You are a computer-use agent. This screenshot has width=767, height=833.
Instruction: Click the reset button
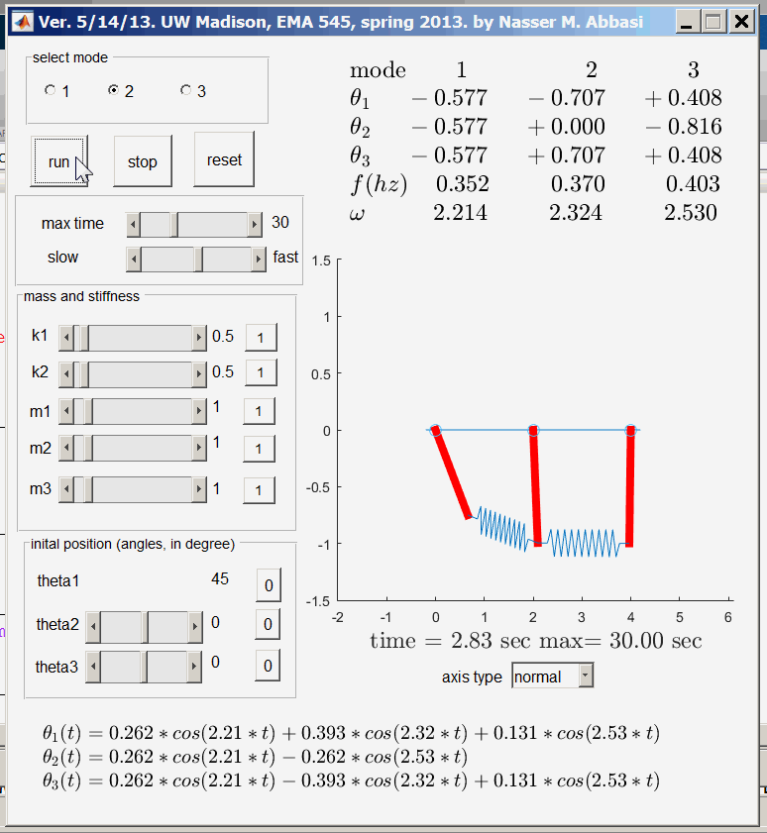point(224,159)
